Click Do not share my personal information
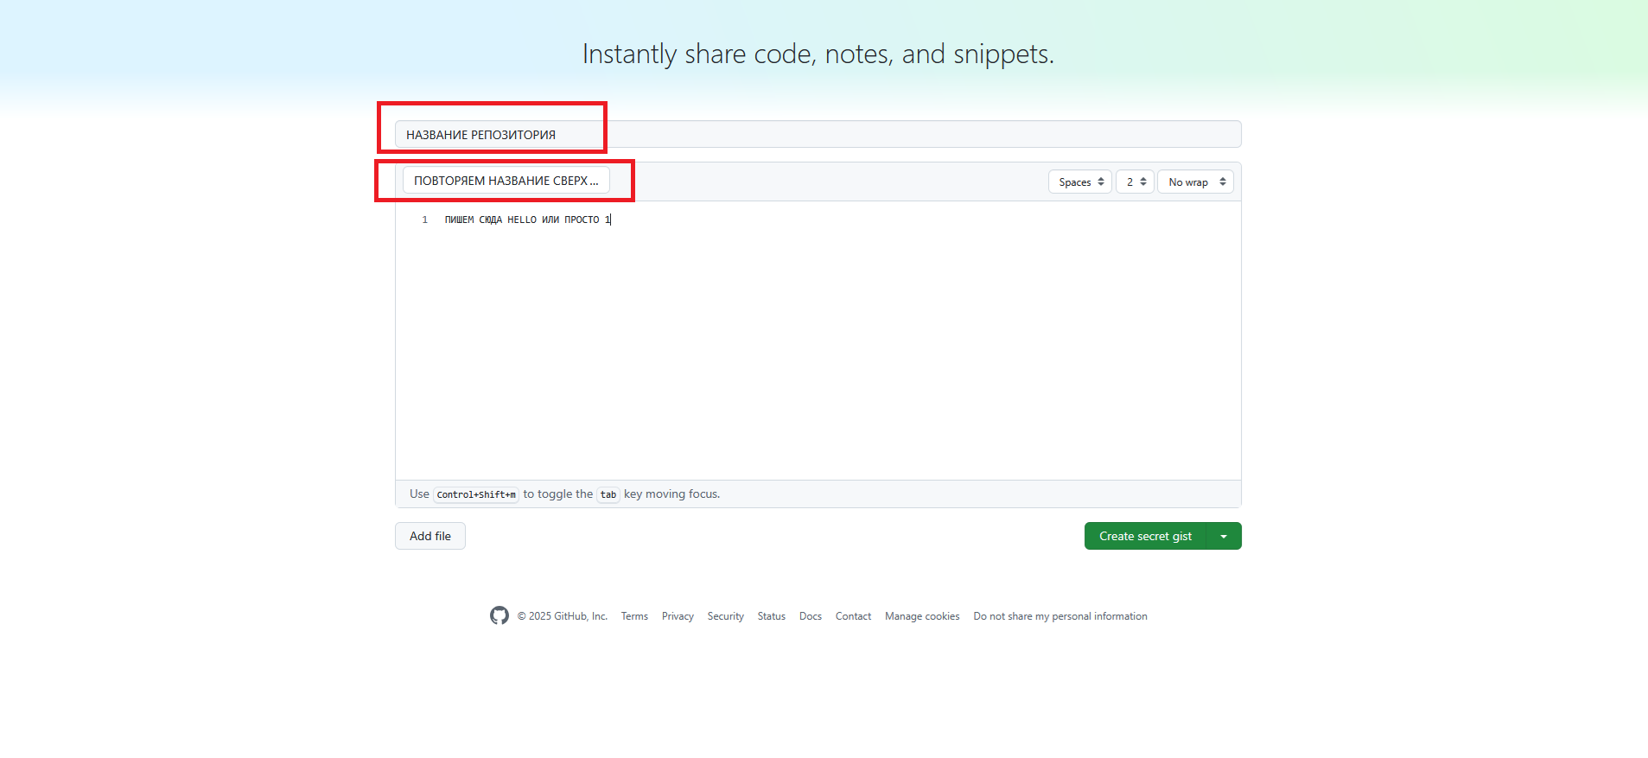 1059,616
